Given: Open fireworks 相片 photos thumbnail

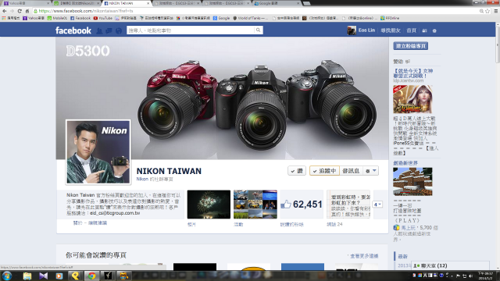Looking at the screenshot, I should [209, 205].
